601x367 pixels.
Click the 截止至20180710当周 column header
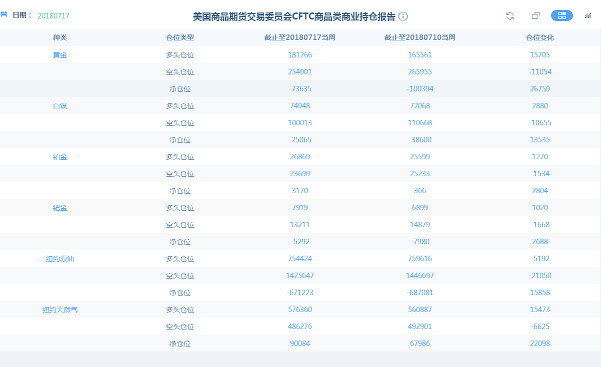[x=420, y=37]
